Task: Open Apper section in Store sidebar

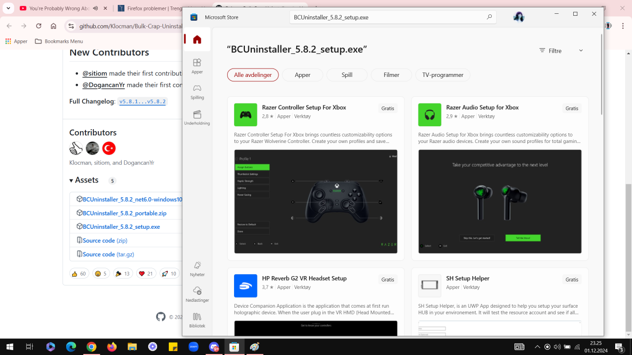Action: pos(197,66)
